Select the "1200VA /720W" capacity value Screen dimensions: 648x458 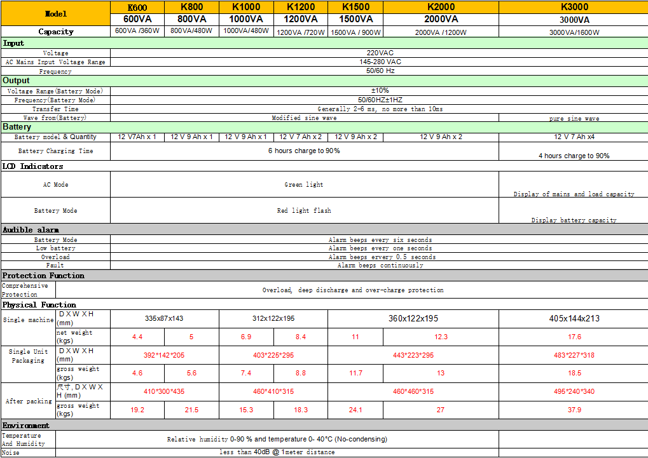click(x=300, y=32)
